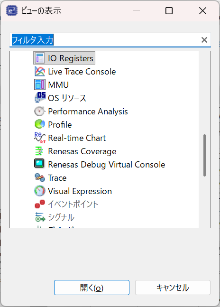
Task: Click the Performance Analysis stopwatch icon
Action: coord(39,111)
